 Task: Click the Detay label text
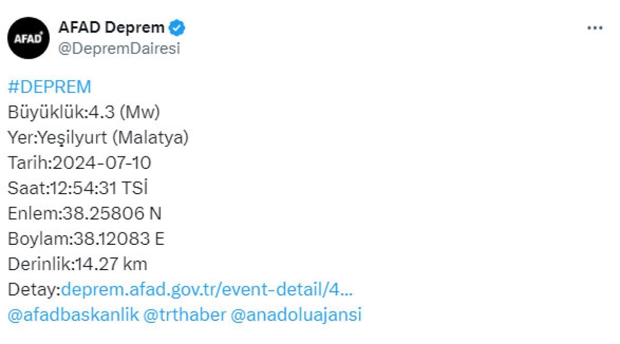pos(34,290)
